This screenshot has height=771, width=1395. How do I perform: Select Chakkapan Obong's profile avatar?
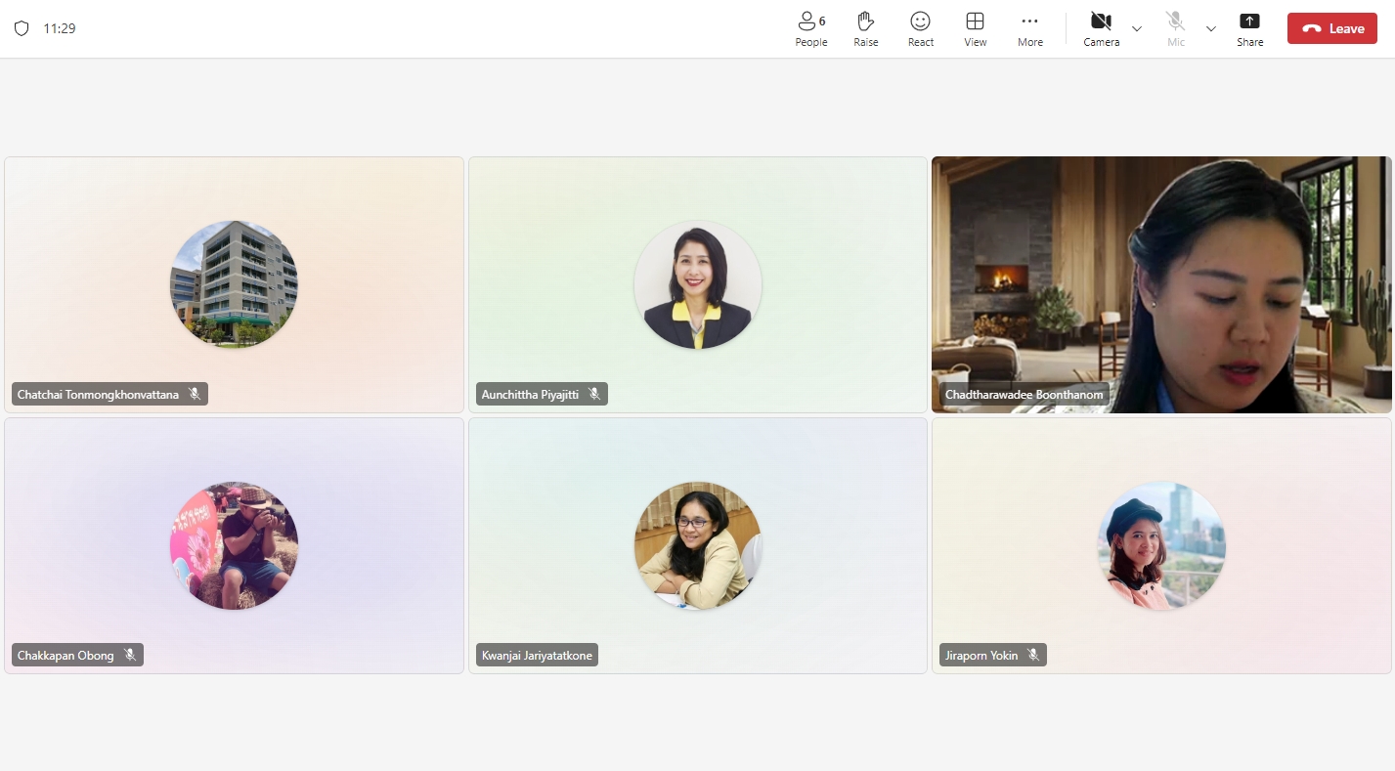click(x=234, y=545)
